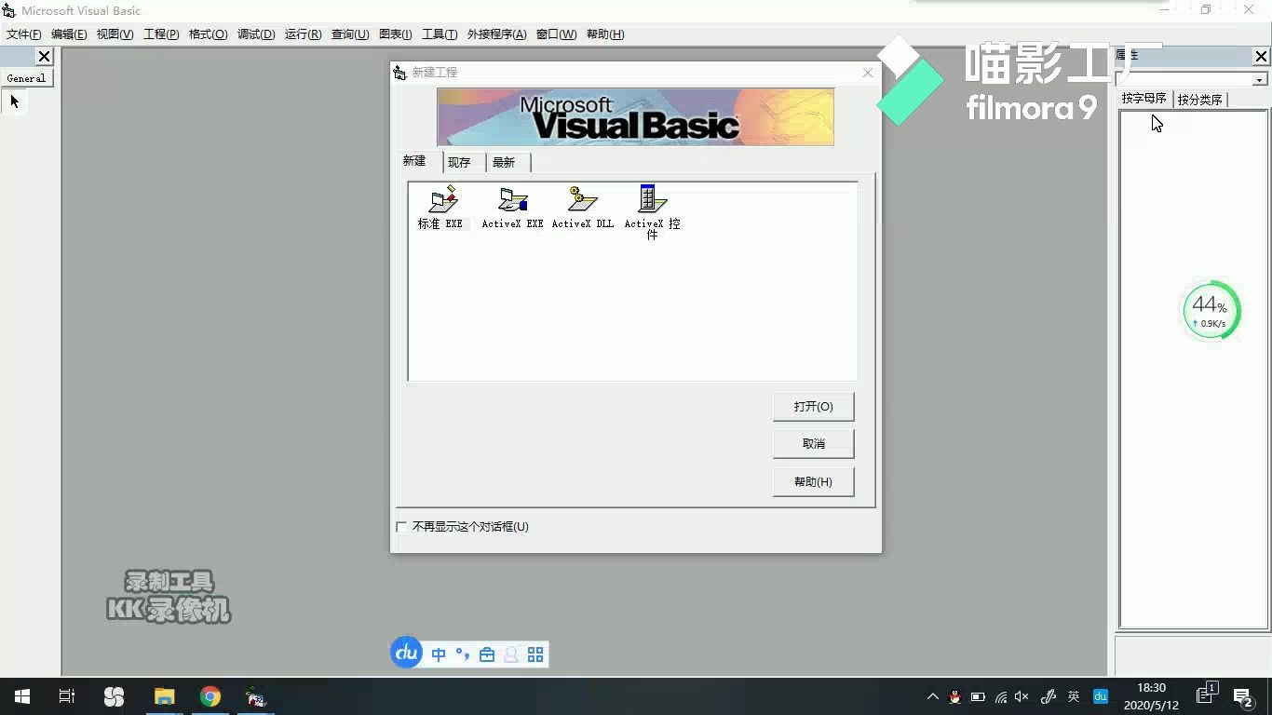This screenshot has height=715, width=1272.
Task: Show hidden tray icons chevron
Action: click(x=933, y=696)
